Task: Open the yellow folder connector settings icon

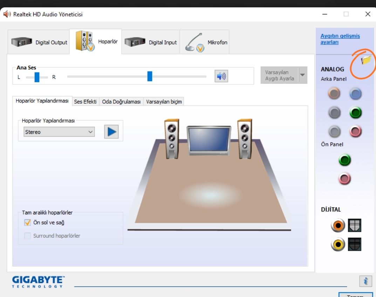Action: tap(366, 60)
